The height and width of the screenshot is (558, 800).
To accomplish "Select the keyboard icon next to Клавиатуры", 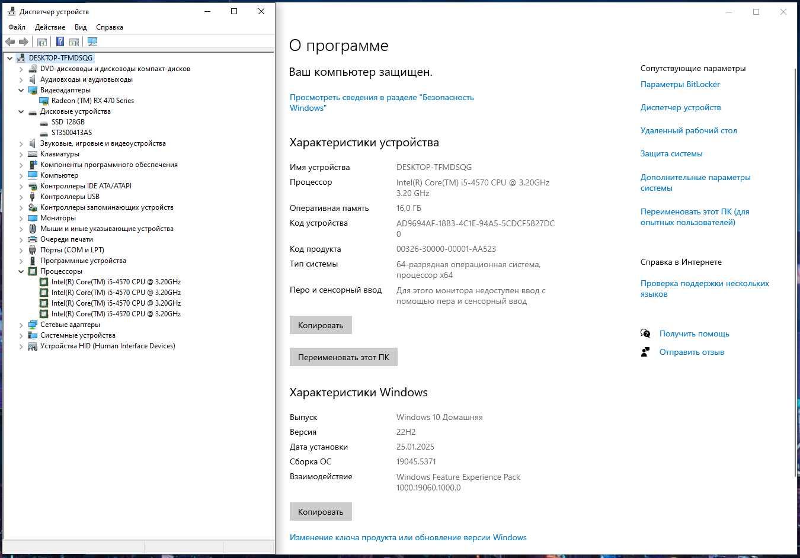I will [x=33, y=154].
